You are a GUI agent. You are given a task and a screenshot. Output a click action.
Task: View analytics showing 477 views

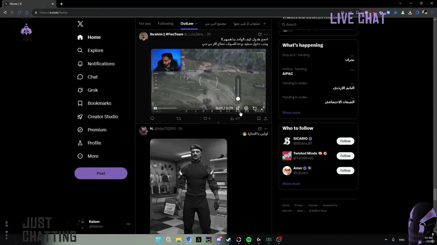(x=235, y=118)
